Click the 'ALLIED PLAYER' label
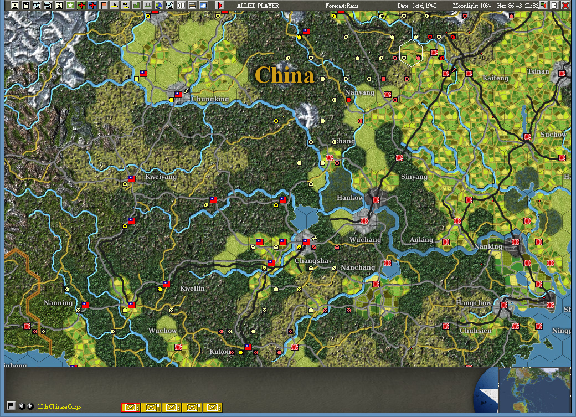Image resolution: width=576 pixels, height=417 pixels. 258,6
